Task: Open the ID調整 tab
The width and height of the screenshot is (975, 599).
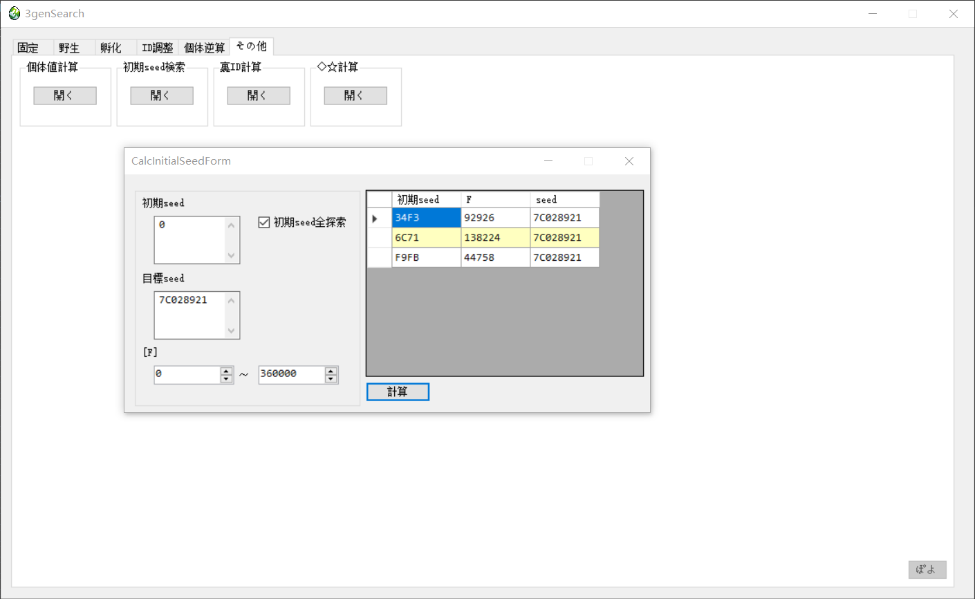Action: point(158,48)
